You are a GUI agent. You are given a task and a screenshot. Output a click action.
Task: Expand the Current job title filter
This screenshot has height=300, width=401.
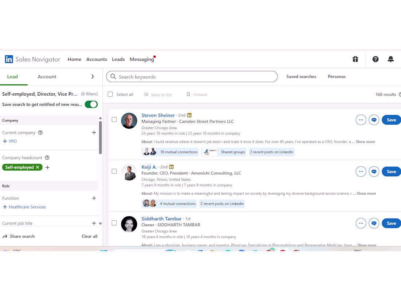click(x=94, y=223)
